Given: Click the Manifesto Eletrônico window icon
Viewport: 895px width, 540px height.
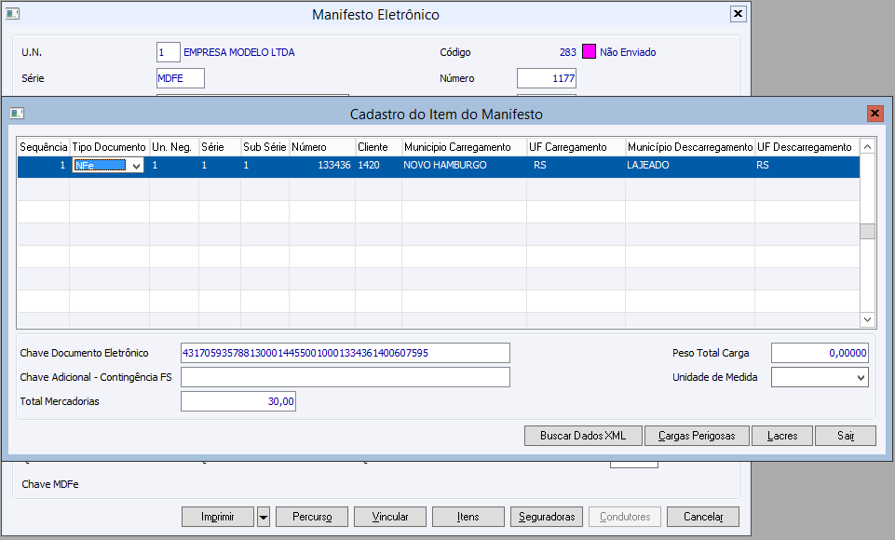Looking at the screenshot, I should coord(13,14).
